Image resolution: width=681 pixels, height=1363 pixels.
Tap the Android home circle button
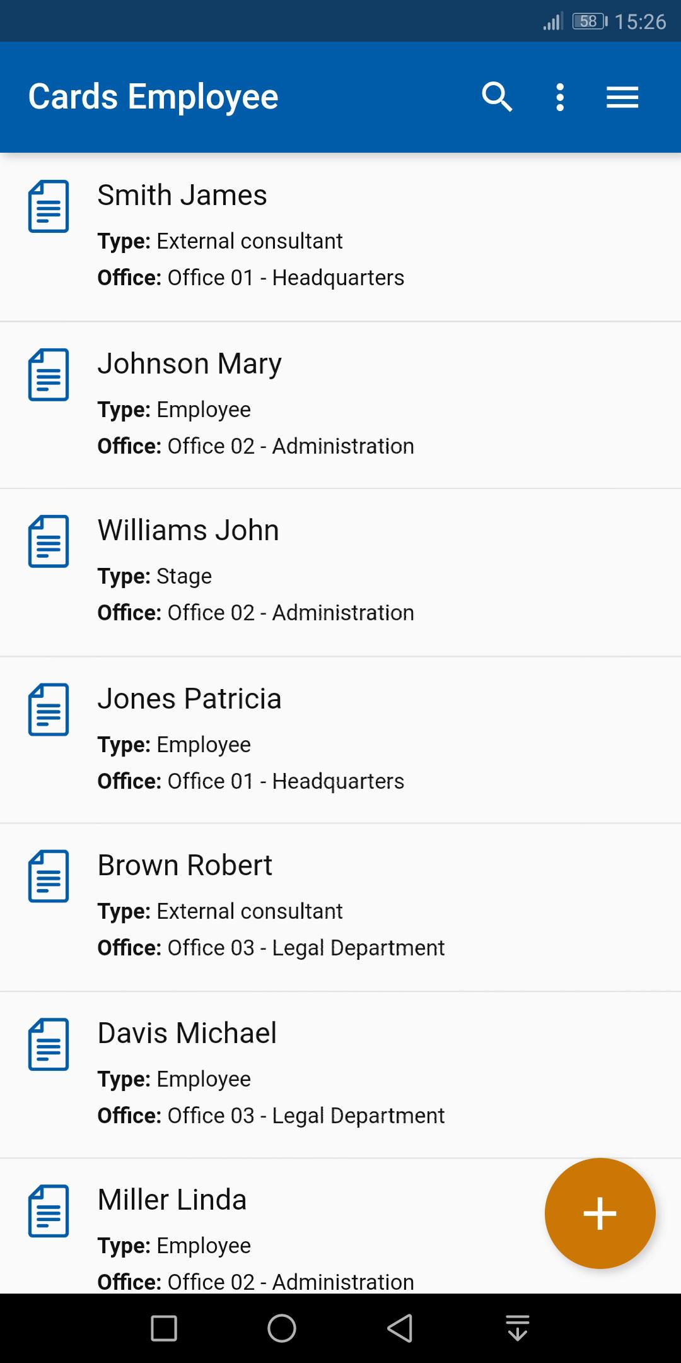point(282,1328)
